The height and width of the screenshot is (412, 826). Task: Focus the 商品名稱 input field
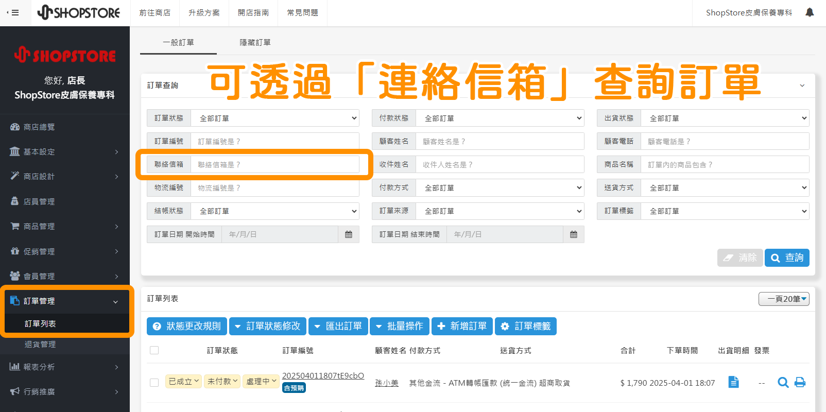pyautogui.click(x=725, y=164)
